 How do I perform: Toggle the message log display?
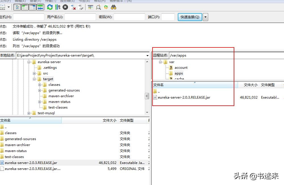[17, 7]
